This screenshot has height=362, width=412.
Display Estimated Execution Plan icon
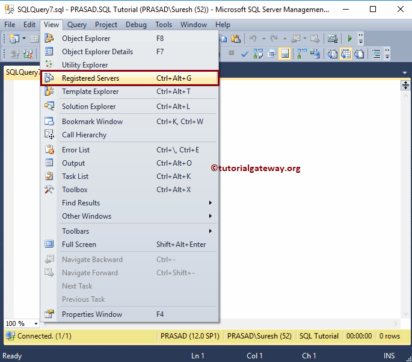[x=258, y=54]
